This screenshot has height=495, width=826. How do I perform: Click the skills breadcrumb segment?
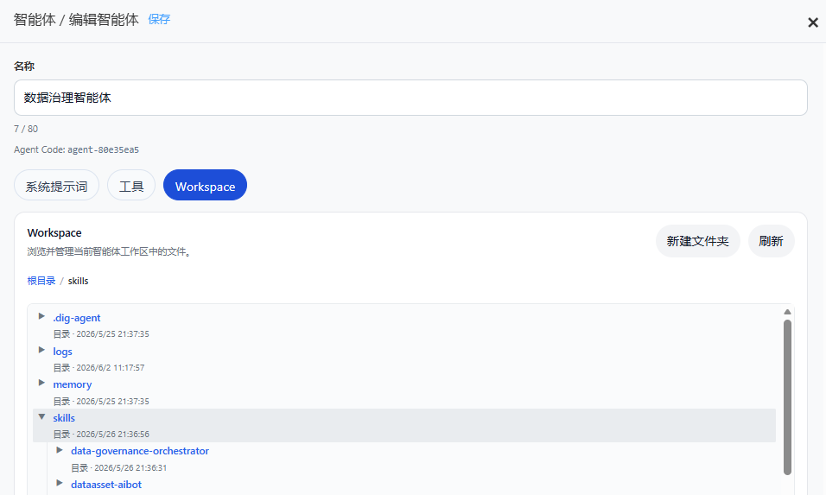pyautogui.click(x=78, y=281)
